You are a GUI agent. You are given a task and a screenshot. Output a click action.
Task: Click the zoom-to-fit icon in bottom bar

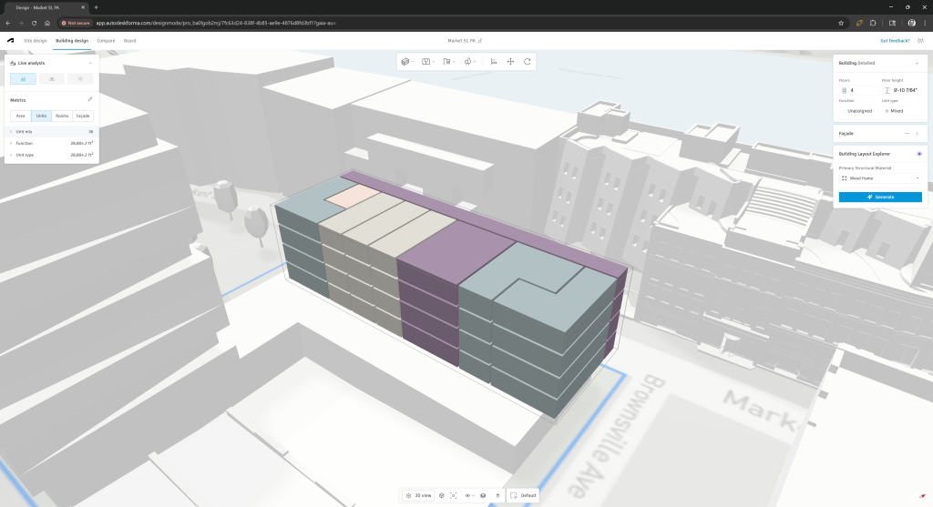[453, 495]
